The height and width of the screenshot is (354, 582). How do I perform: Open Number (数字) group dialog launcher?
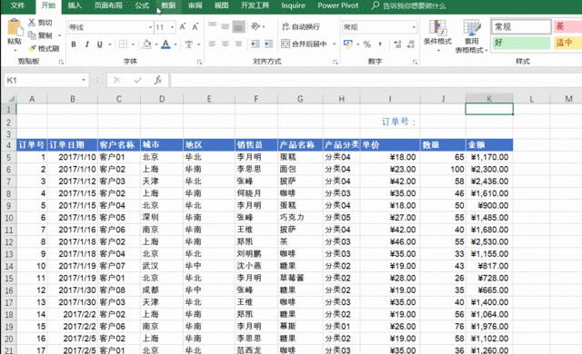tap(415, 63)
